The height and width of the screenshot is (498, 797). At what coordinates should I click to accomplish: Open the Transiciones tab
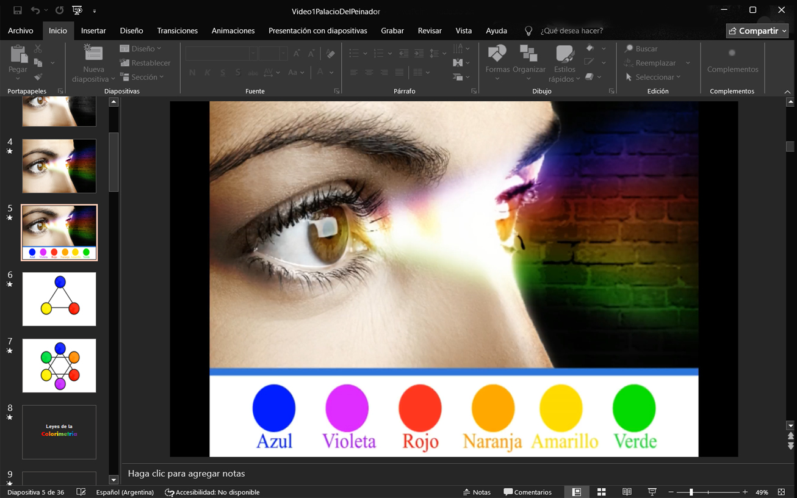tap(178, 31)
